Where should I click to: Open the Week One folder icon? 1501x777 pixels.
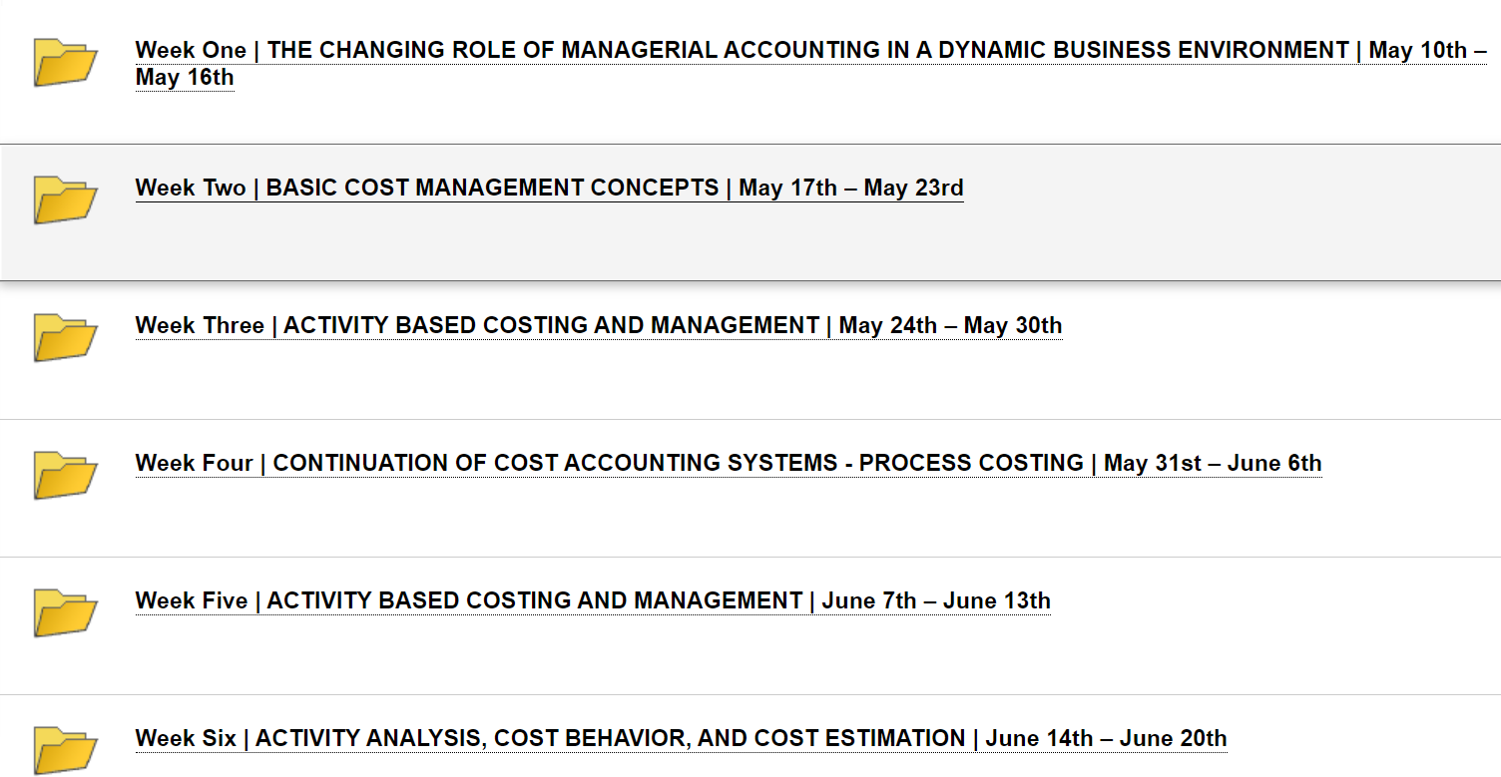coord(65,62)
